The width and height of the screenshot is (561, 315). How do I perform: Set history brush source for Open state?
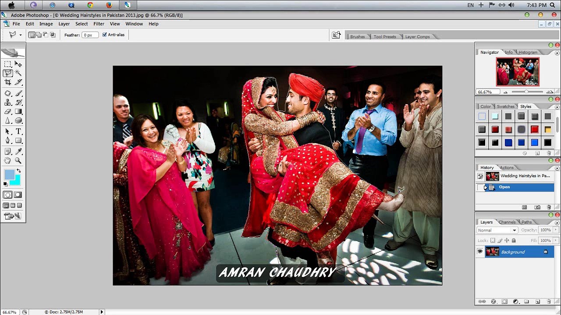pyautogui.click(x=480, y=187)
